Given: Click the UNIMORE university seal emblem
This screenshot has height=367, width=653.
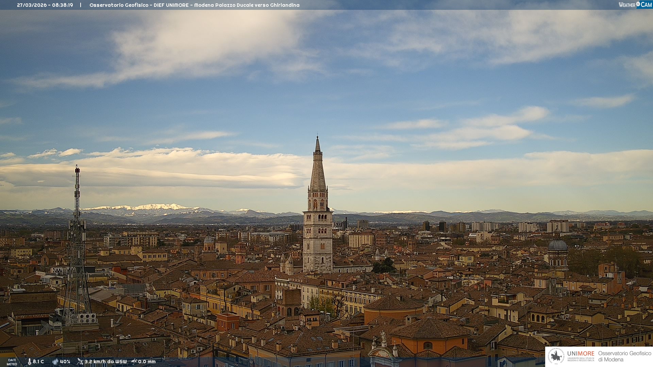Looking at the screenshot, I should (x=556, y=356).
